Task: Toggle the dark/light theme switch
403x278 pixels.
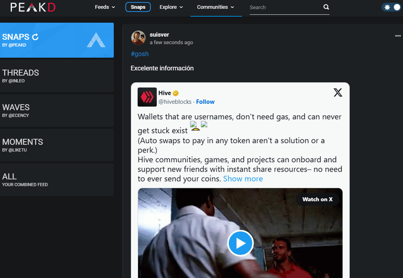Action: tap(391, 7)
